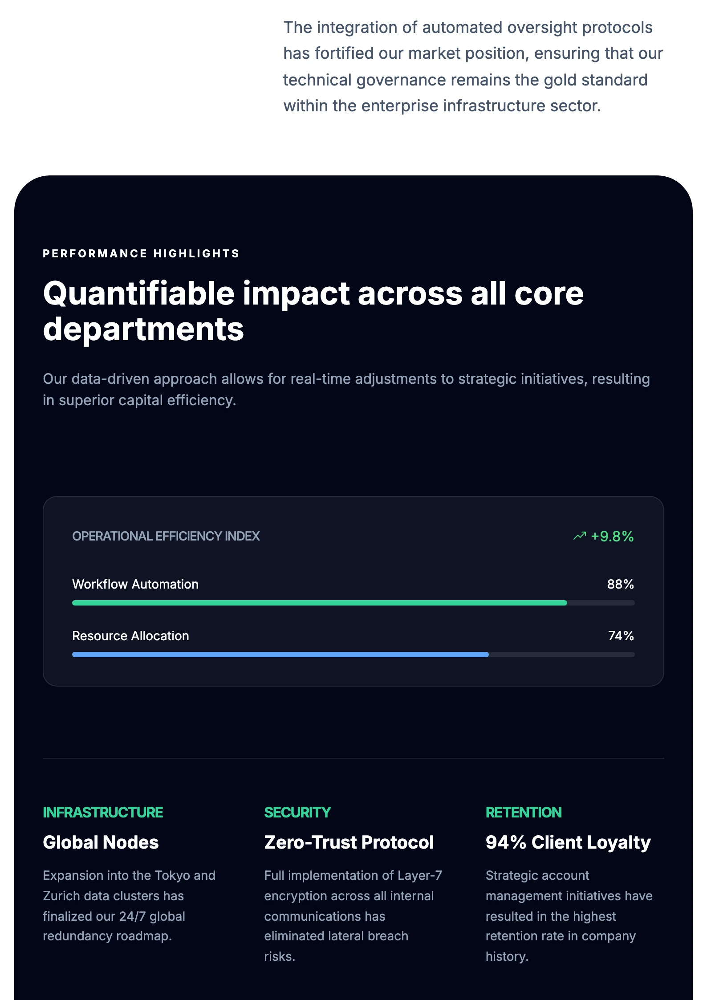Click the INFRASTRUCTURE category label
This screenshot has width=707, height=1000.
tap(103, 812)
